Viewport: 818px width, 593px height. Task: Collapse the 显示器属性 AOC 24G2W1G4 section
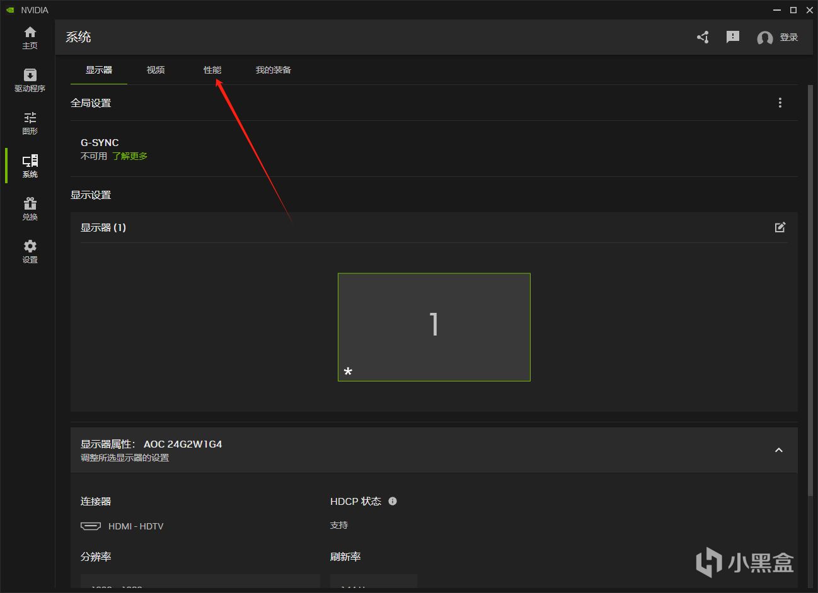(x=779, y=450)
